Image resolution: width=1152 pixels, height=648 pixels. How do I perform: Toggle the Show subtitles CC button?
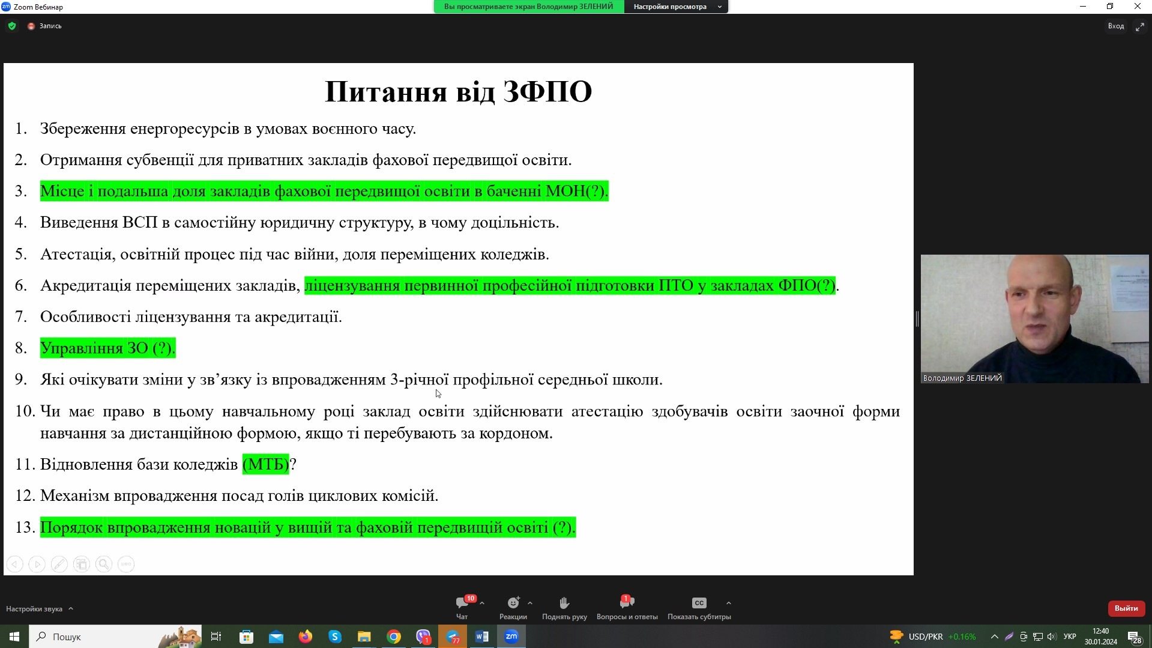[x=699, y=607]
